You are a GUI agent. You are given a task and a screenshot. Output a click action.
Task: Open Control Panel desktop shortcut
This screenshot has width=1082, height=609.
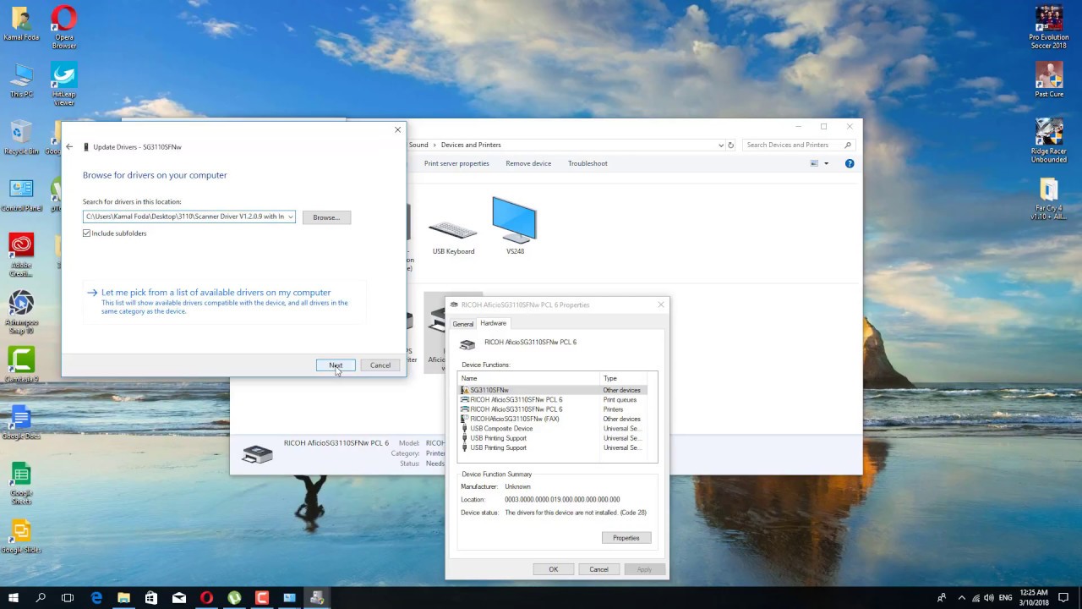(21, 195)
